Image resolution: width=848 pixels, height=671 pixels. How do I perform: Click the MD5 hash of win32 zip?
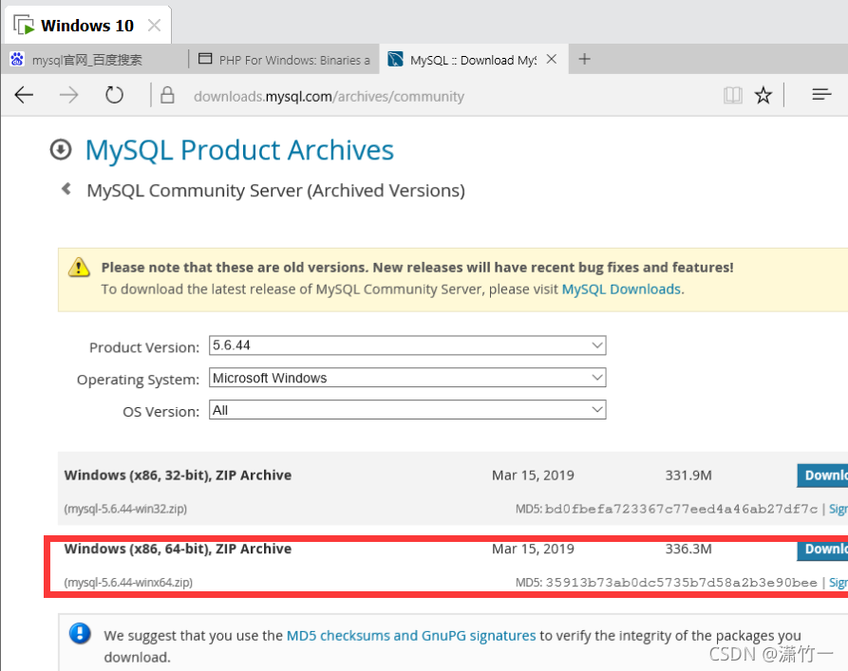[681, 509]
